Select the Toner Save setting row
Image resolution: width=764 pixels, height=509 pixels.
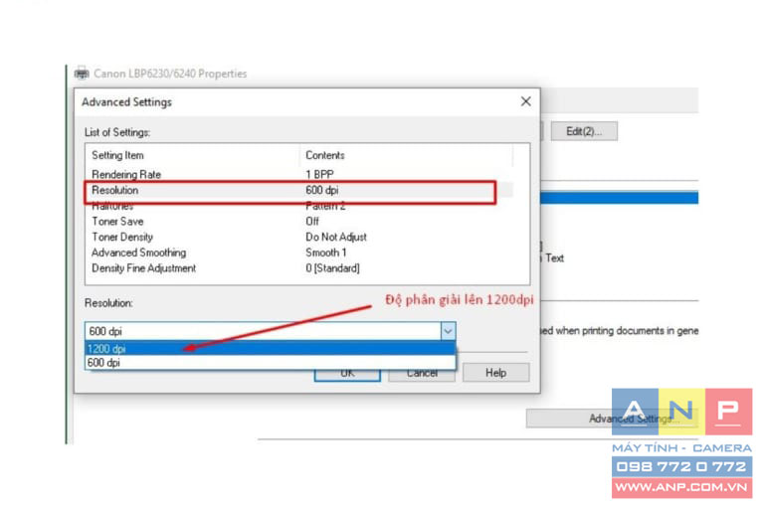coord(298,221)
